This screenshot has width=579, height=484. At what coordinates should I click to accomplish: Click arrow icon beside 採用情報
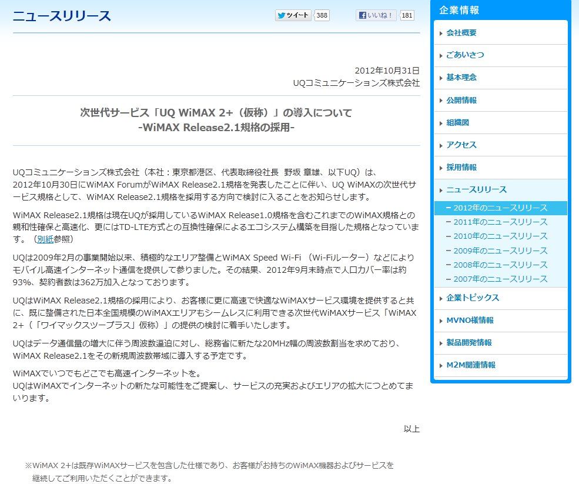[x=441, y=168]
